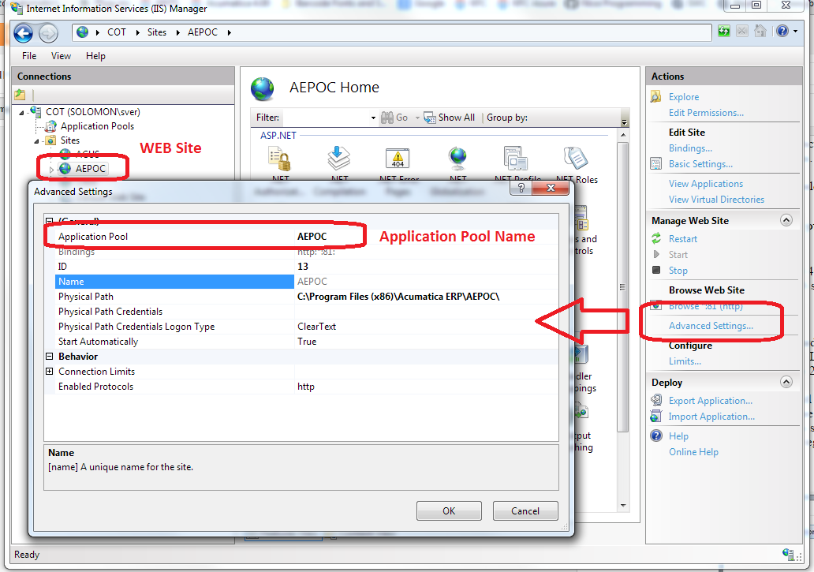Collapse the COT server tree node
The width and height of the screenshot is (814, 572).
[x=21, y=112]
